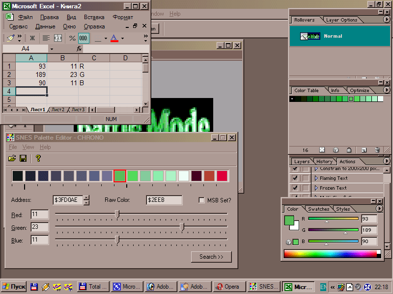Expand the Frozen Text action
The image size is (393, 294).
point(316,188)
